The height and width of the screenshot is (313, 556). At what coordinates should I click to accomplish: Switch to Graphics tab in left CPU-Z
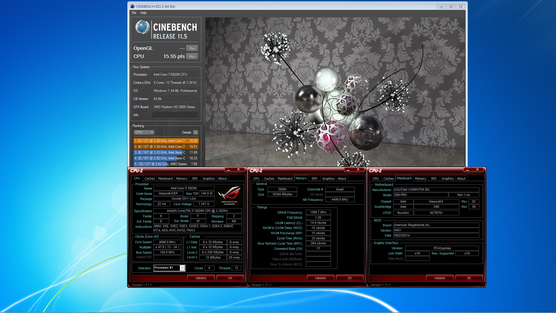[x=209, y=179]
